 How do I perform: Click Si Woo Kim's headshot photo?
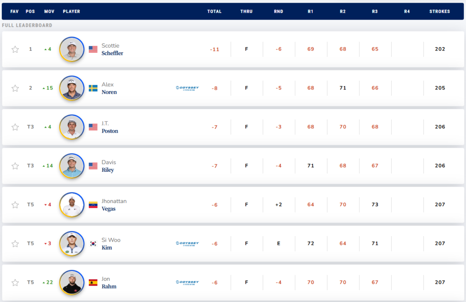[x=72, y=244]
